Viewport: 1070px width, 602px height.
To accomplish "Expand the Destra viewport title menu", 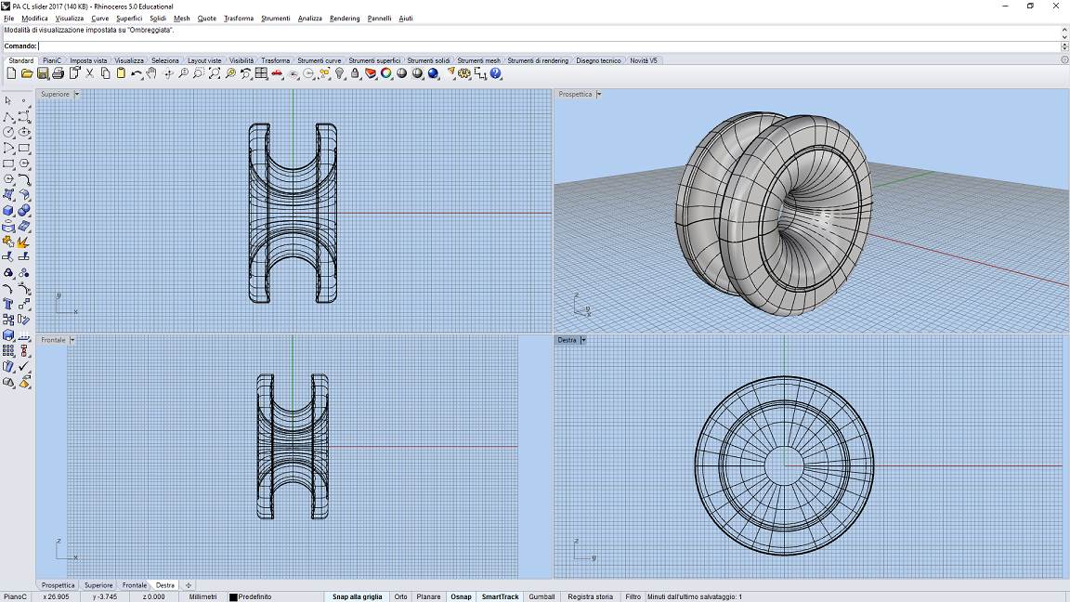I will (583, 340).
